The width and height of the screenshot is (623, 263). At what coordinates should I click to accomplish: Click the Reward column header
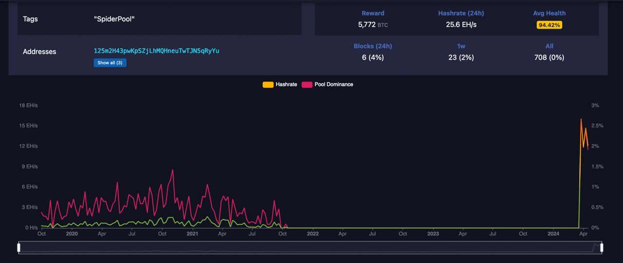[373, 13]
